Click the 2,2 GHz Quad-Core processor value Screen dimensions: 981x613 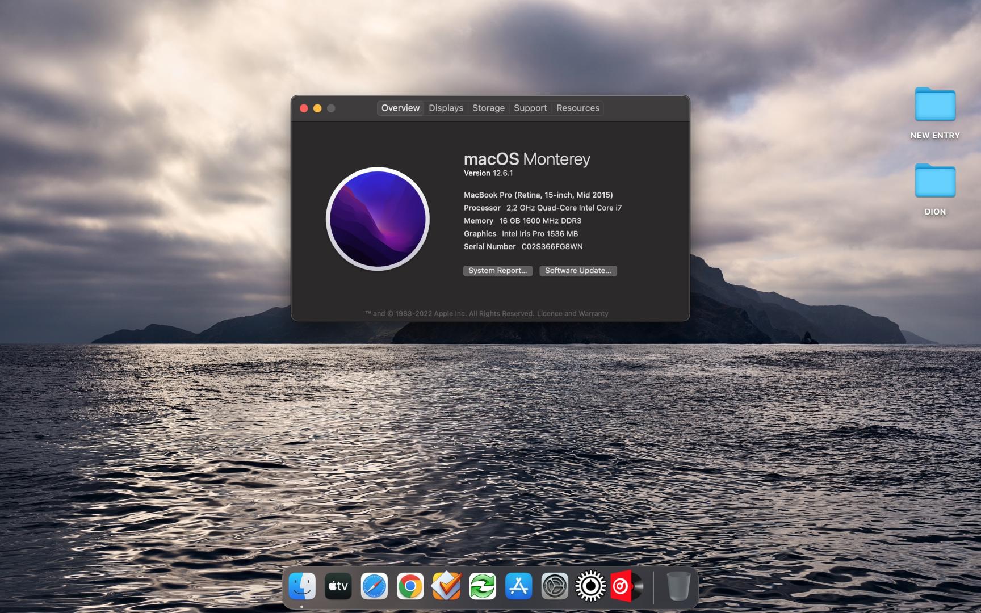point(564,208)
